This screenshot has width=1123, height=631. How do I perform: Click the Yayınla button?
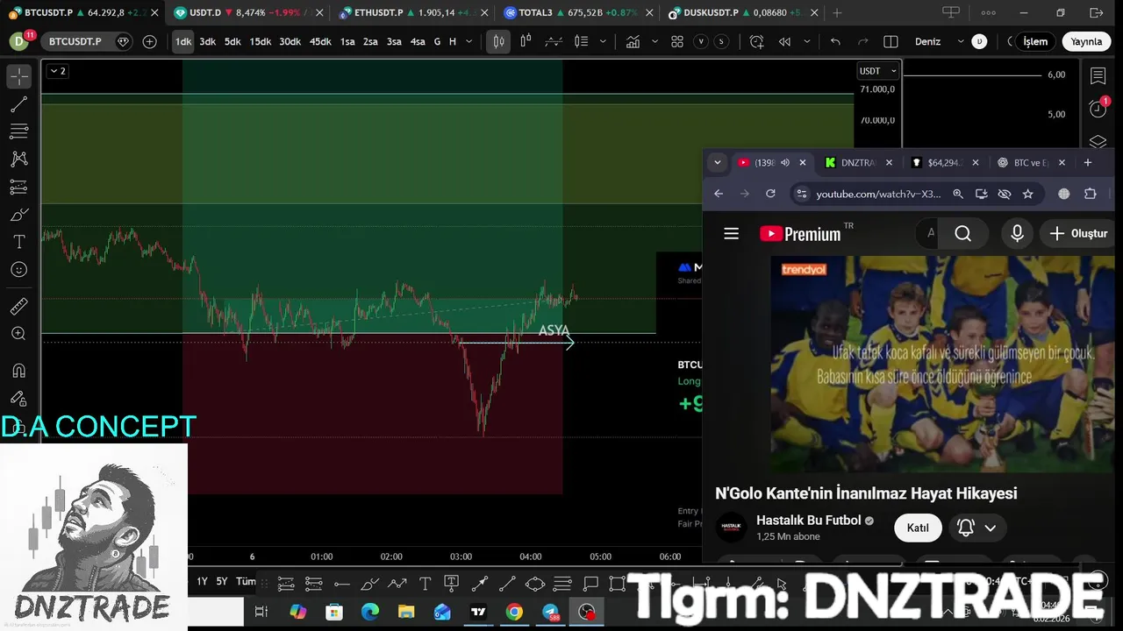coord(1086,41)
